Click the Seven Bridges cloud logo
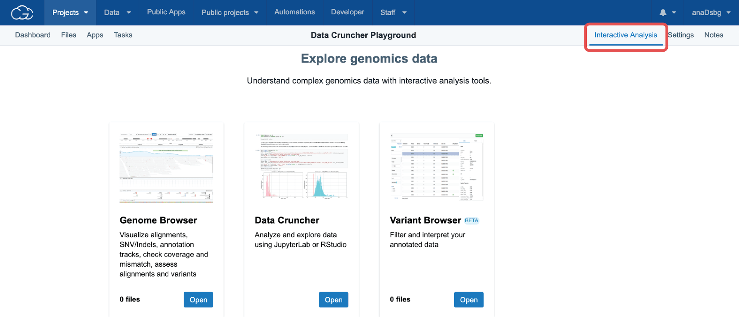The width and height of the screenshot is (739, 317). 21,12
